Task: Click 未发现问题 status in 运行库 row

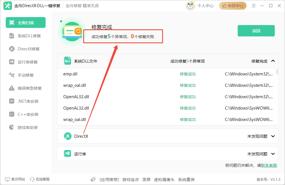Action: click(x=257, y=154)
